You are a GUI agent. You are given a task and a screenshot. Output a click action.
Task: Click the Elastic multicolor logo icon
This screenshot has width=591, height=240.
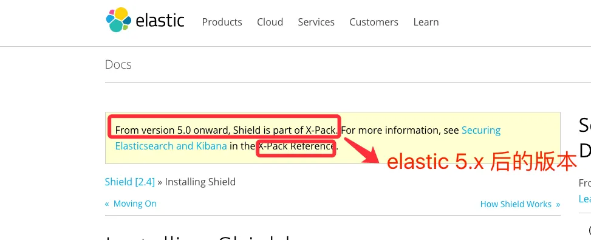pos(118,19)
